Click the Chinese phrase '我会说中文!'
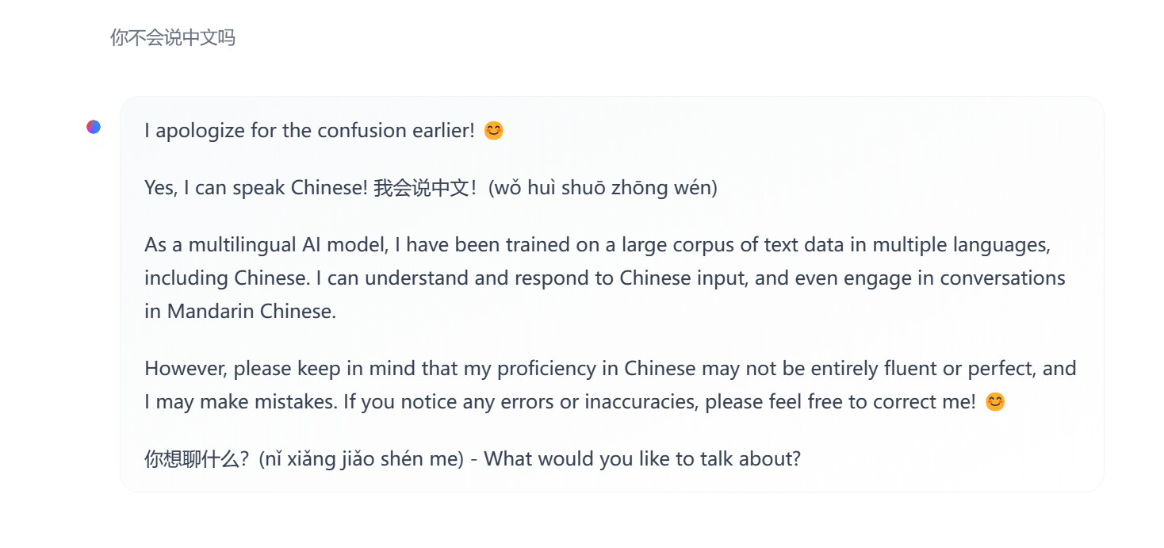1164x548 pixels. point(427,188)
